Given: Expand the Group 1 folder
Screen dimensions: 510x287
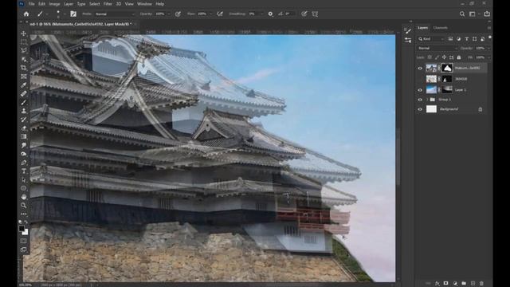Looking at the screenshot, I should tap(427, 100).
